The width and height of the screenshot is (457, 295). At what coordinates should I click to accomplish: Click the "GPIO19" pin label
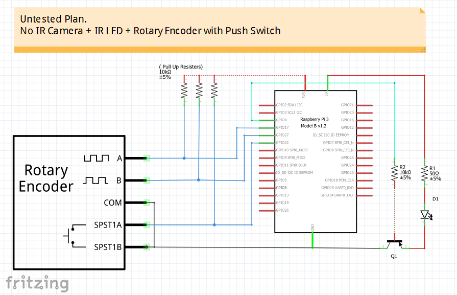click(282, 203)
